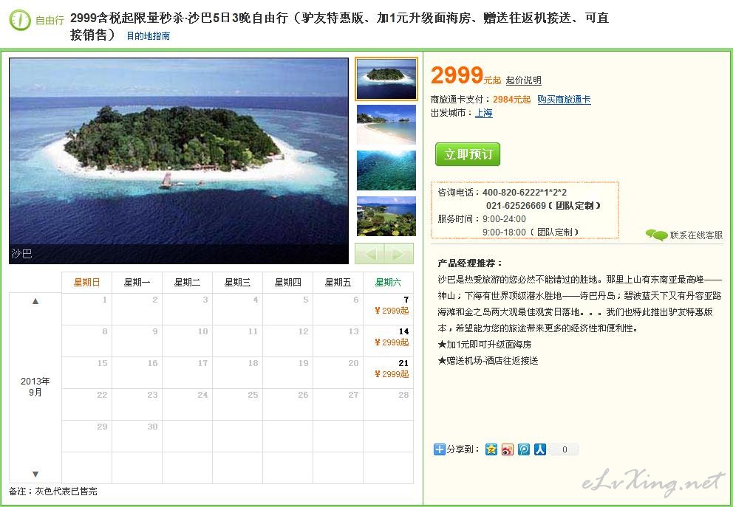733x507 pixels.
Task: Go to previous month with up arrow
Action: pos(35,301)
